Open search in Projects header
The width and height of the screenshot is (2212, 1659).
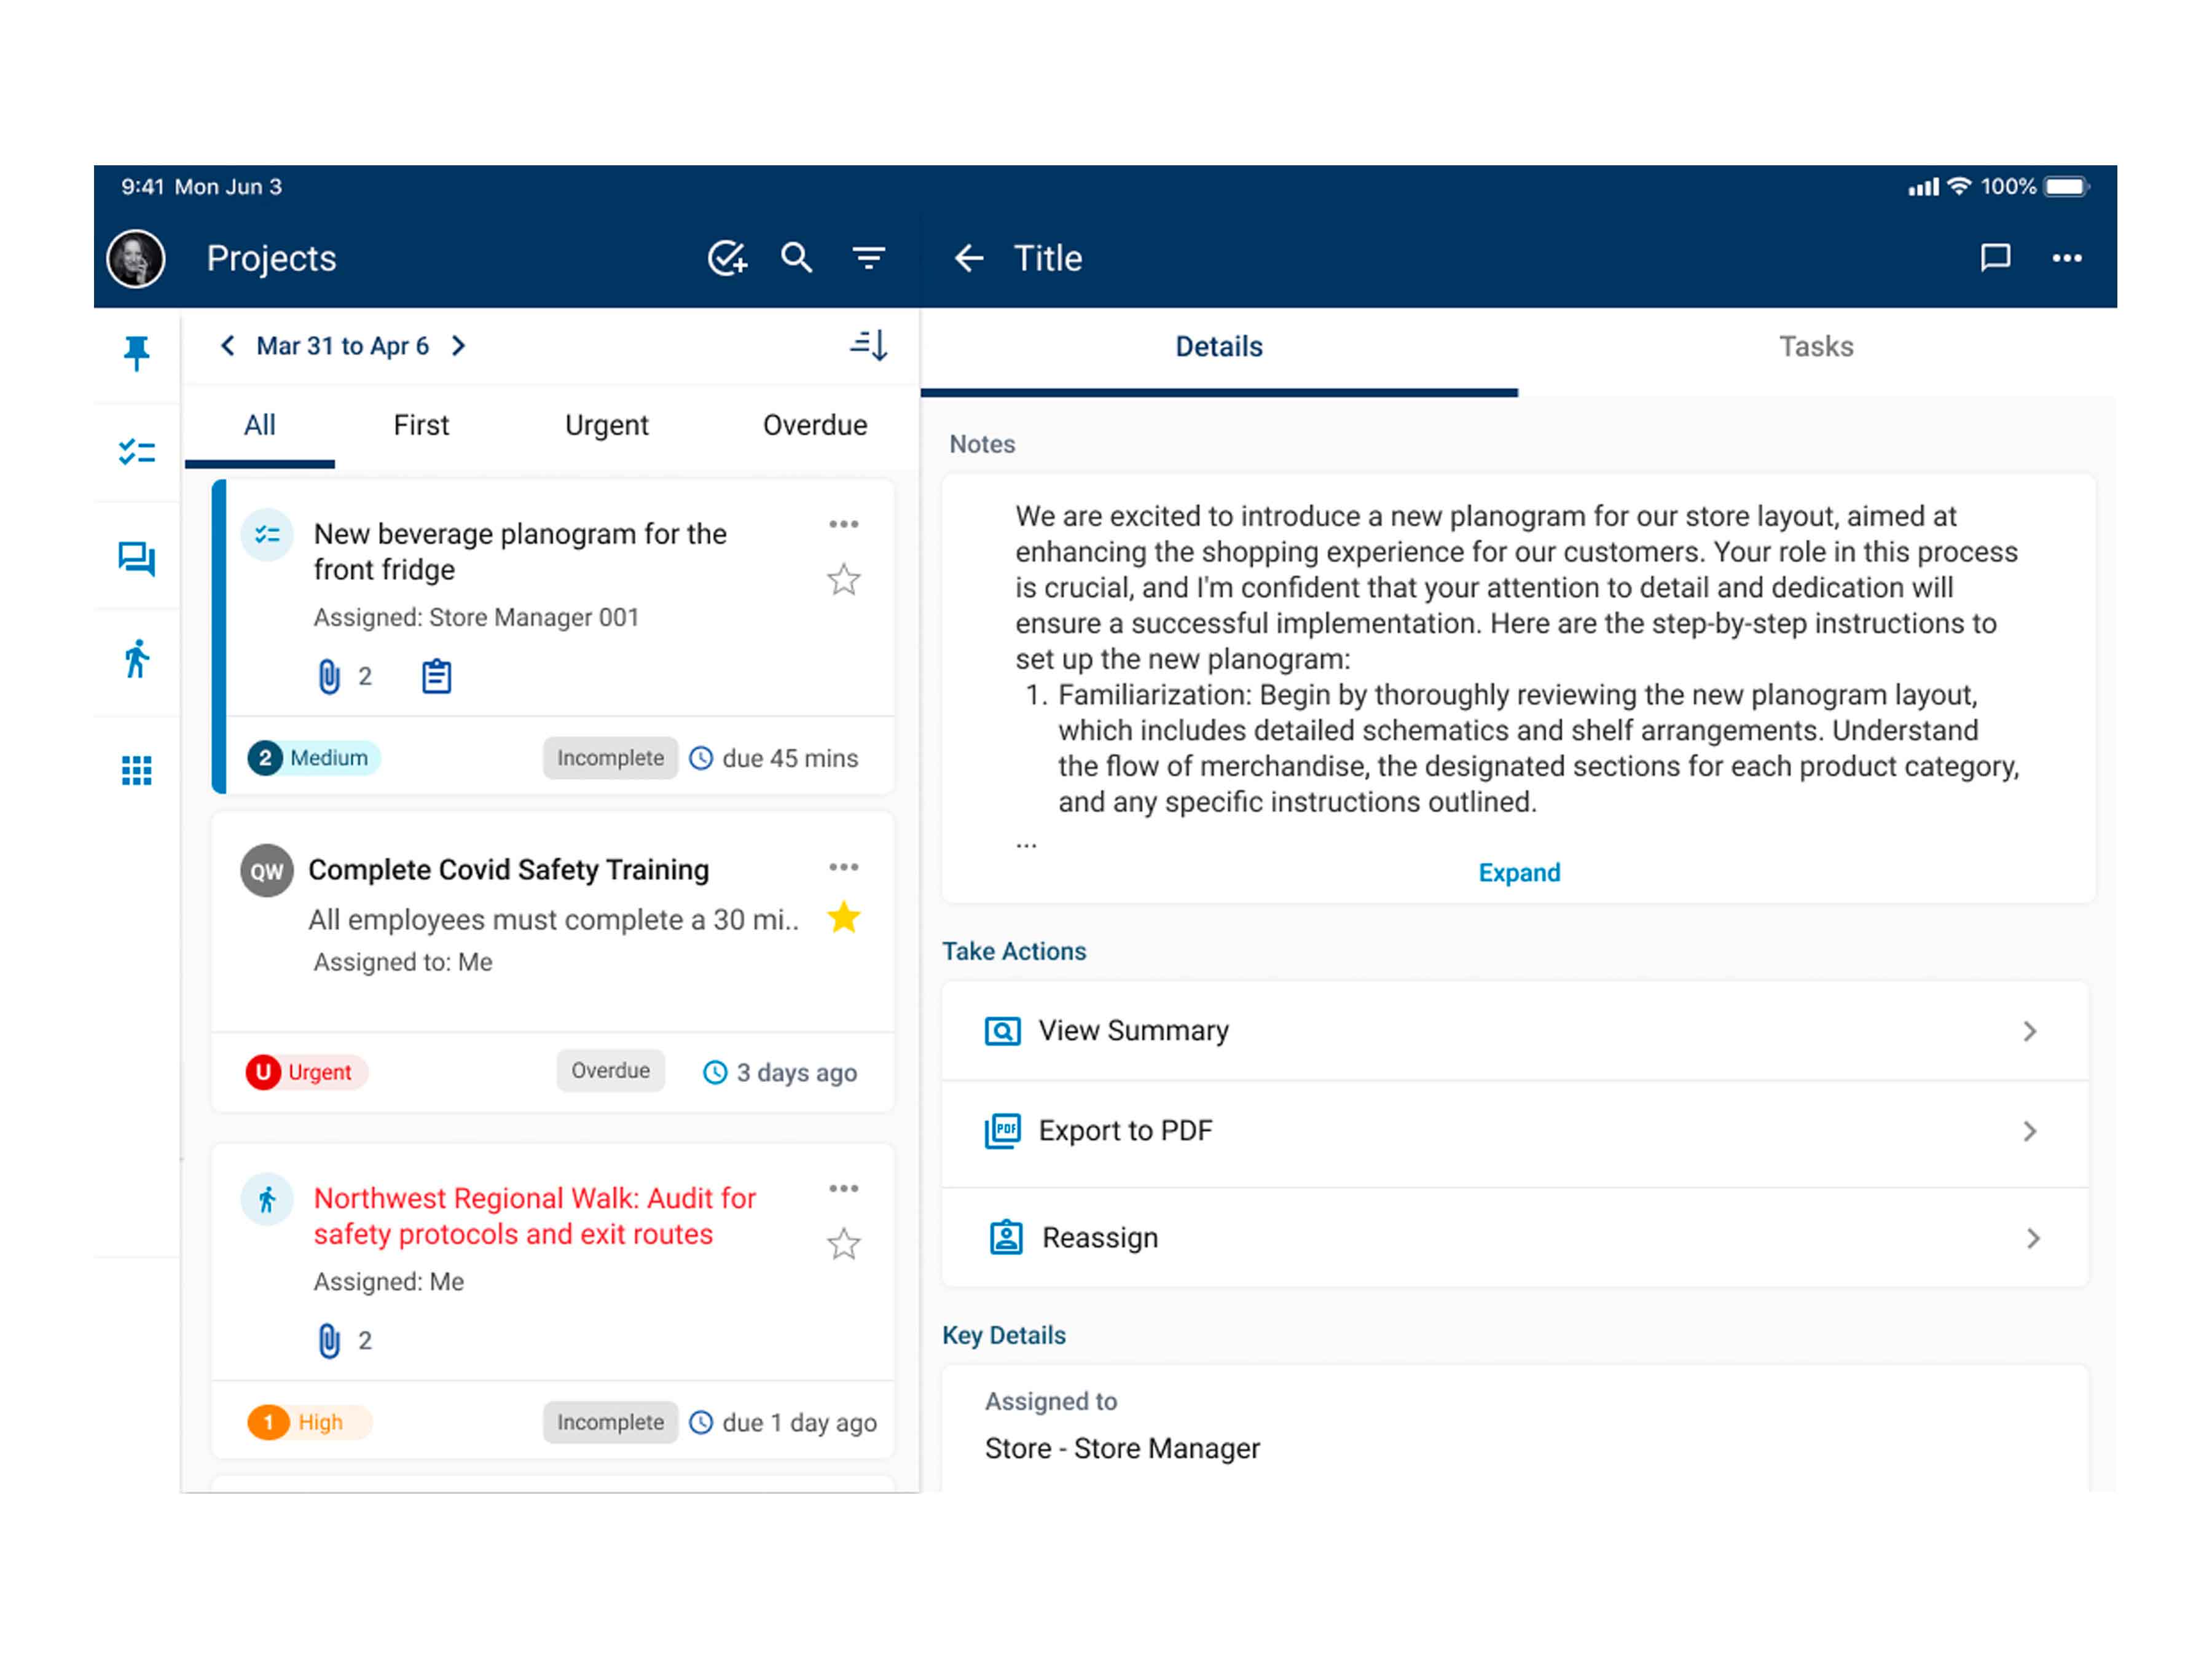coord(796,258)
